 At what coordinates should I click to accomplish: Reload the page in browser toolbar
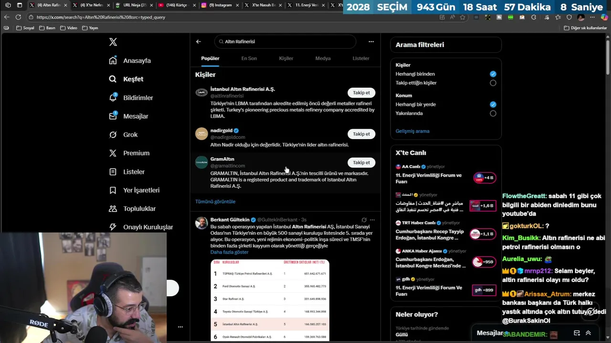18,17
